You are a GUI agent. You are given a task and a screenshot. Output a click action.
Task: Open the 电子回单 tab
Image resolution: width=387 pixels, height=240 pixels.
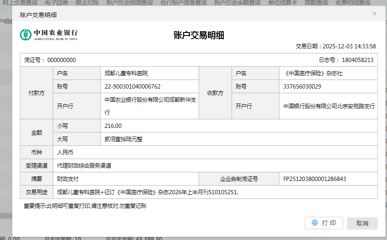56,3
